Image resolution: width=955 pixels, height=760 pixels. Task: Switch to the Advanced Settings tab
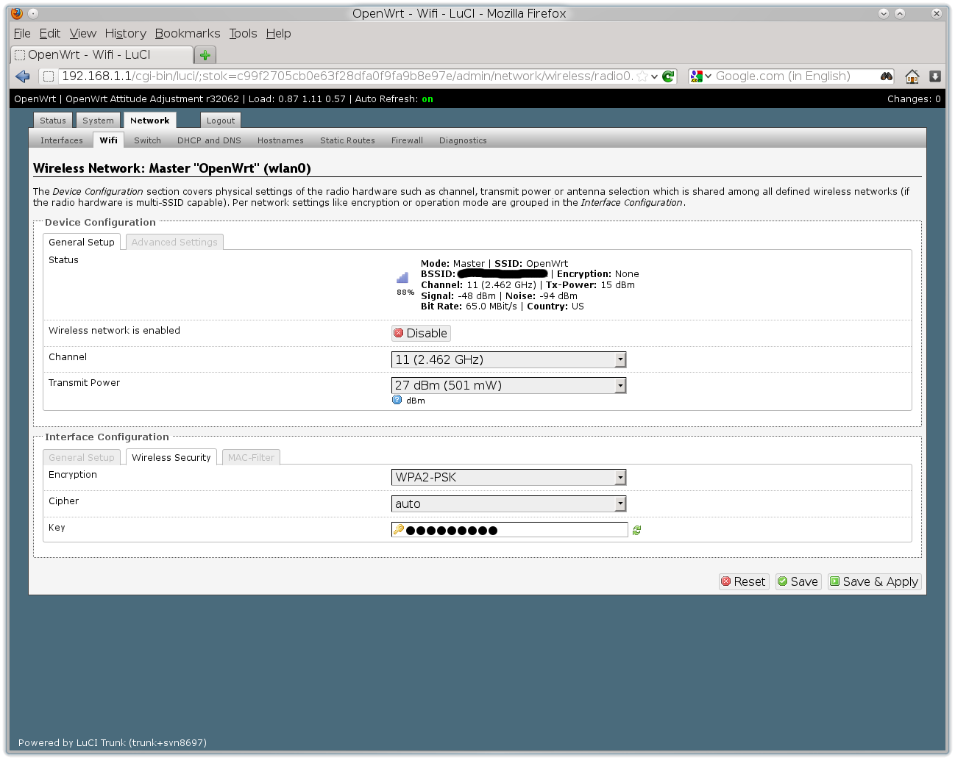(x=174, y=242)
